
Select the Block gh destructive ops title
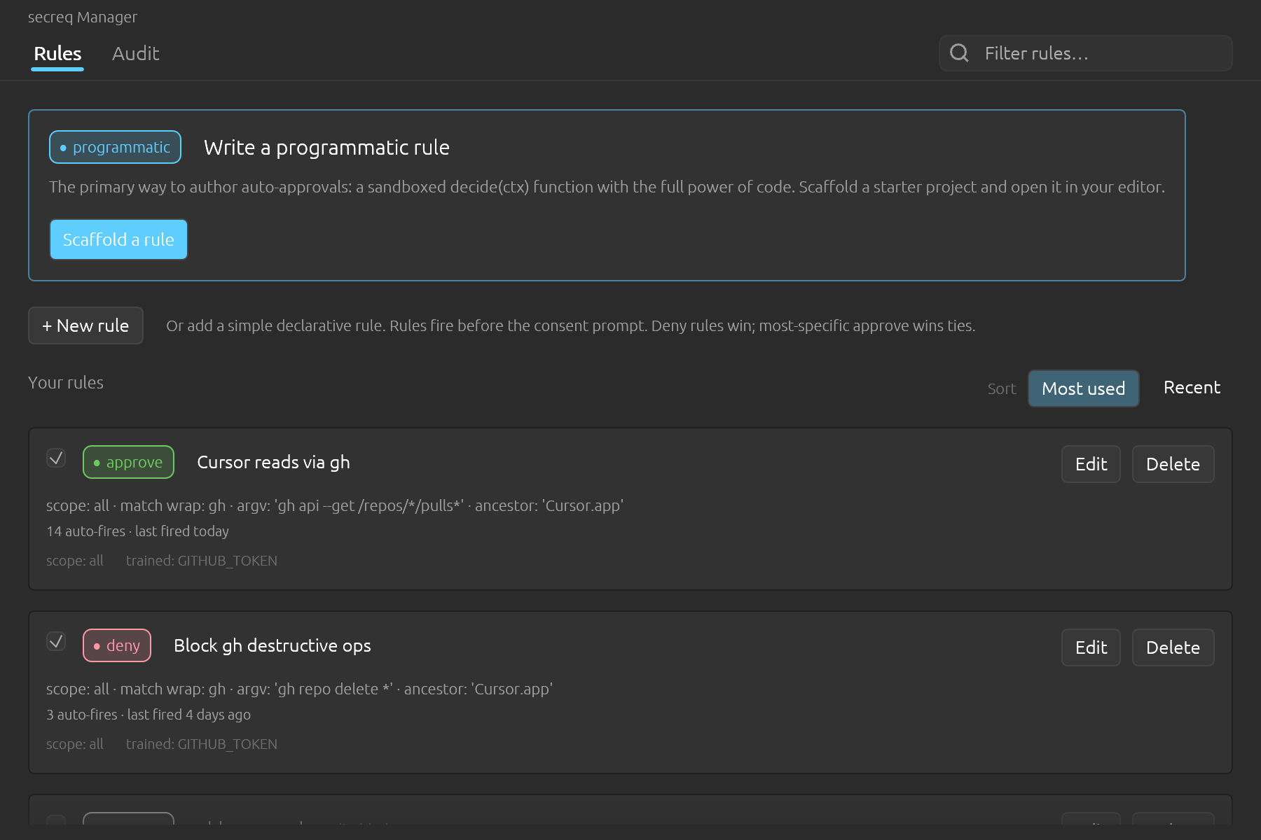[273, 645]
